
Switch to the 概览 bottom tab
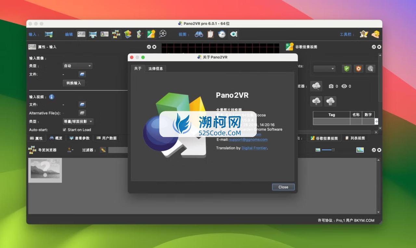pos(56,138)
